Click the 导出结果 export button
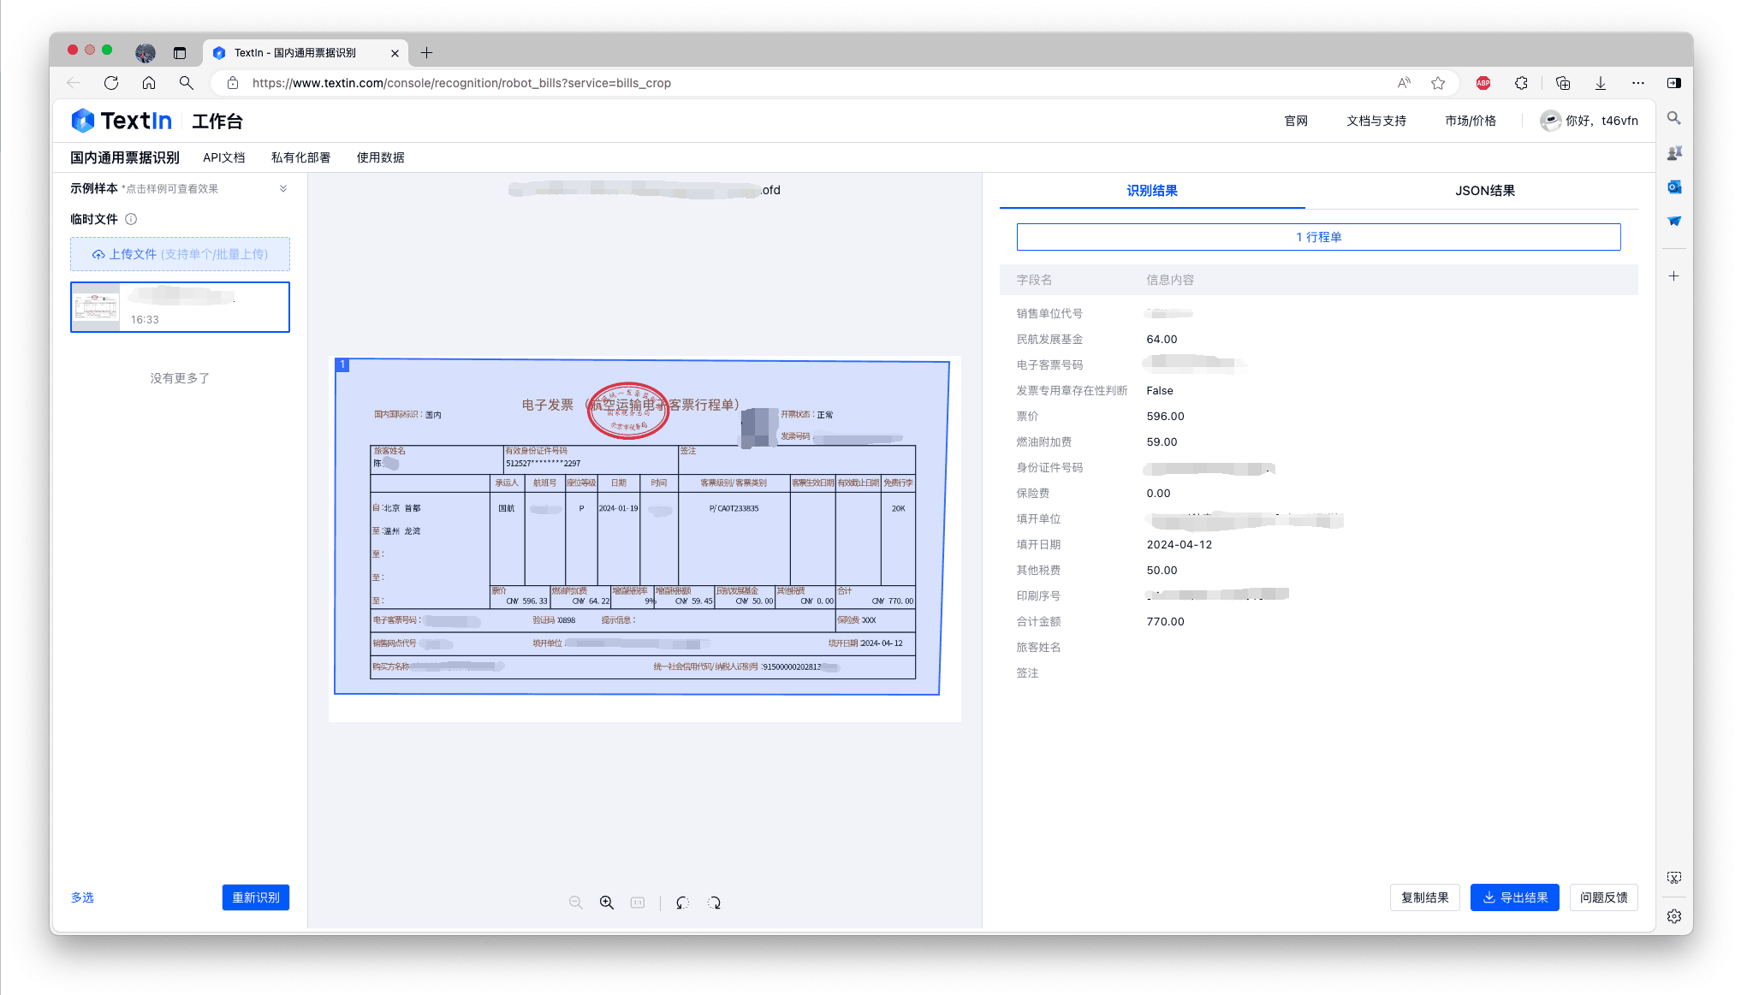The image size is (1741, 995). 1514,897
